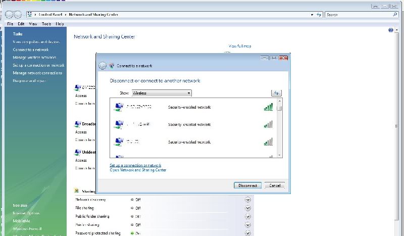Viewport: 404px width, 236px height.
Task: Open the Show Wireless dropdown
Action: (x=162, y=93)
